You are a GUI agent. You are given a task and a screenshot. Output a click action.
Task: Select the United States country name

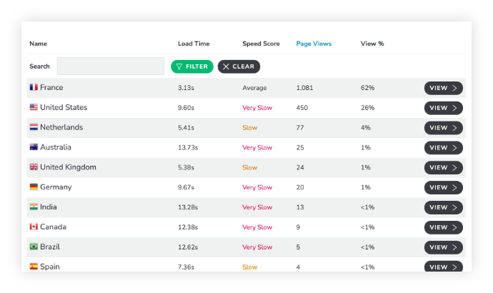64,107
